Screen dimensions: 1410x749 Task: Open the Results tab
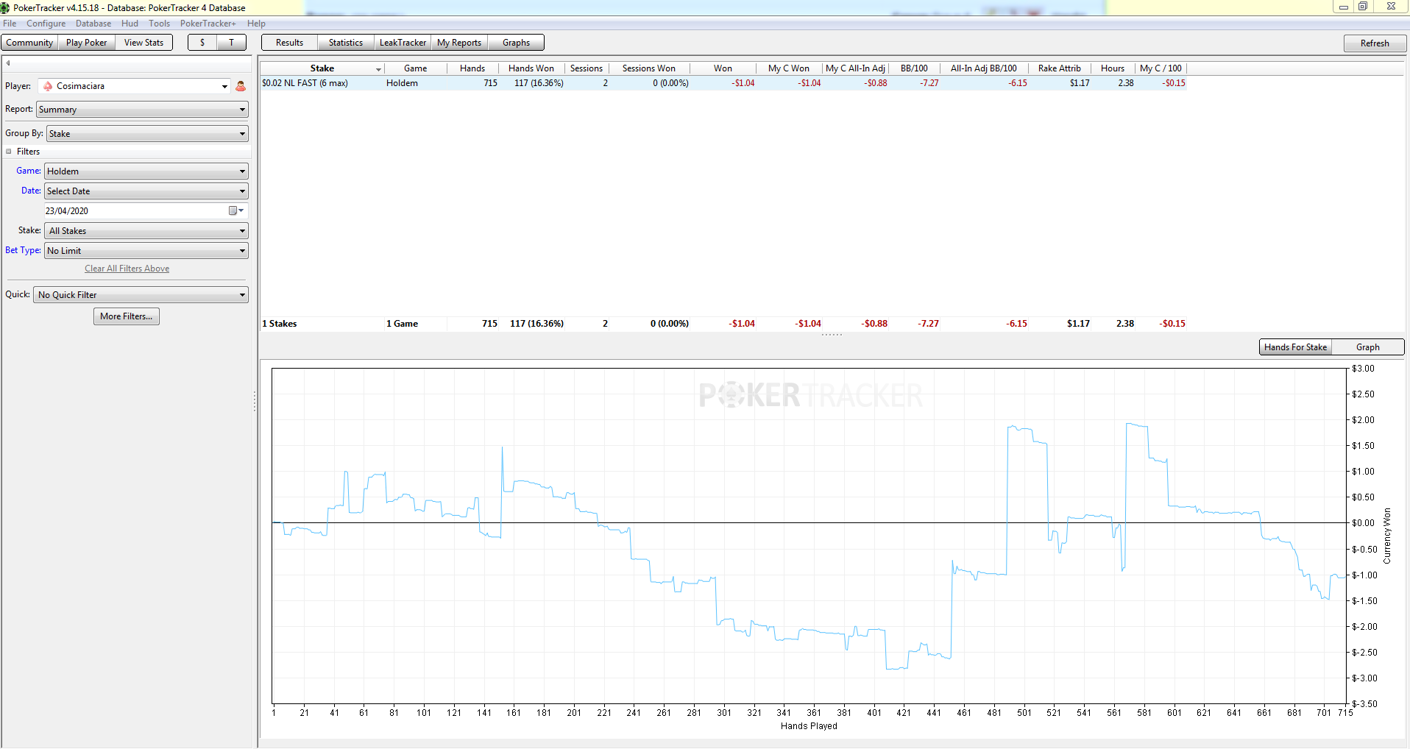tap(290, 43)
